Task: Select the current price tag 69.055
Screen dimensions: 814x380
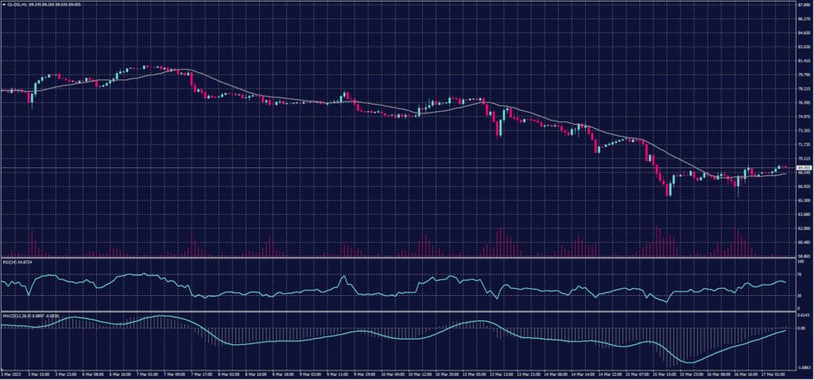Action: click(x=804, y=168)
